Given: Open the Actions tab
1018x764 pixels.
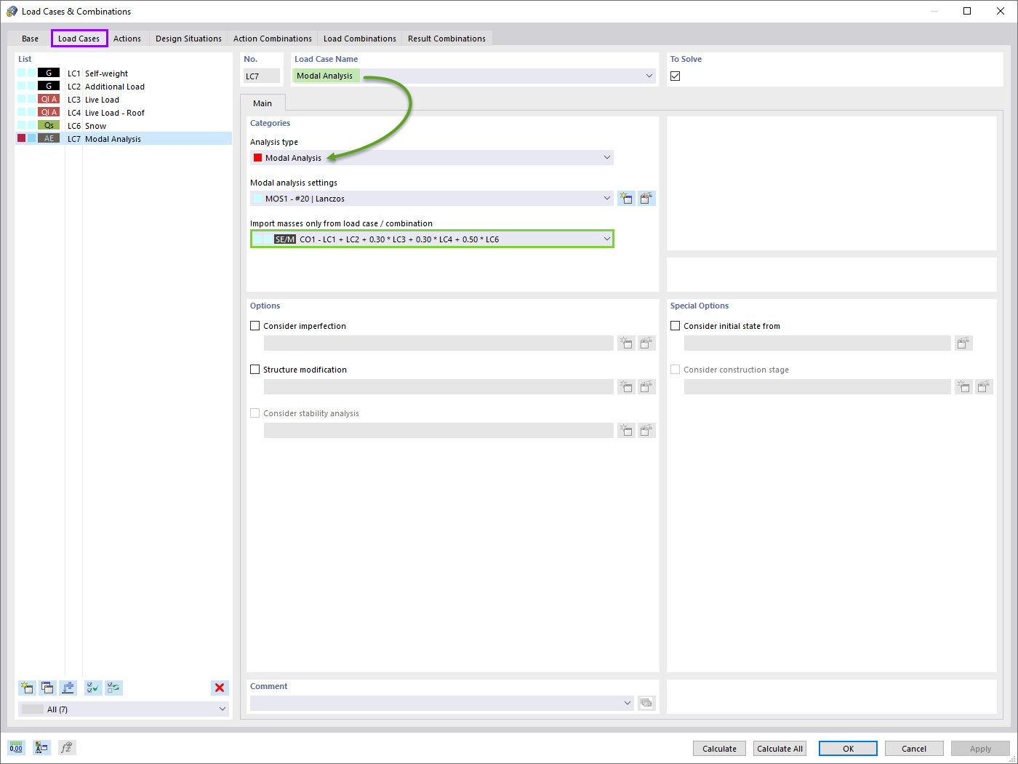Looking at the screenshot, I should pyautogui.click(x=127, y=39).
